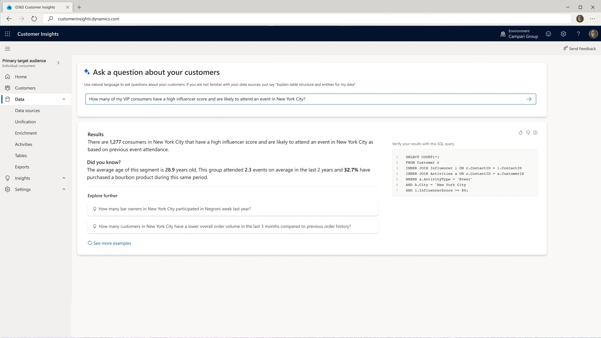Image resolution: width=601 pixels, height=338 pixels.
Task: Click the submit query arrow button
Action: 530,99
